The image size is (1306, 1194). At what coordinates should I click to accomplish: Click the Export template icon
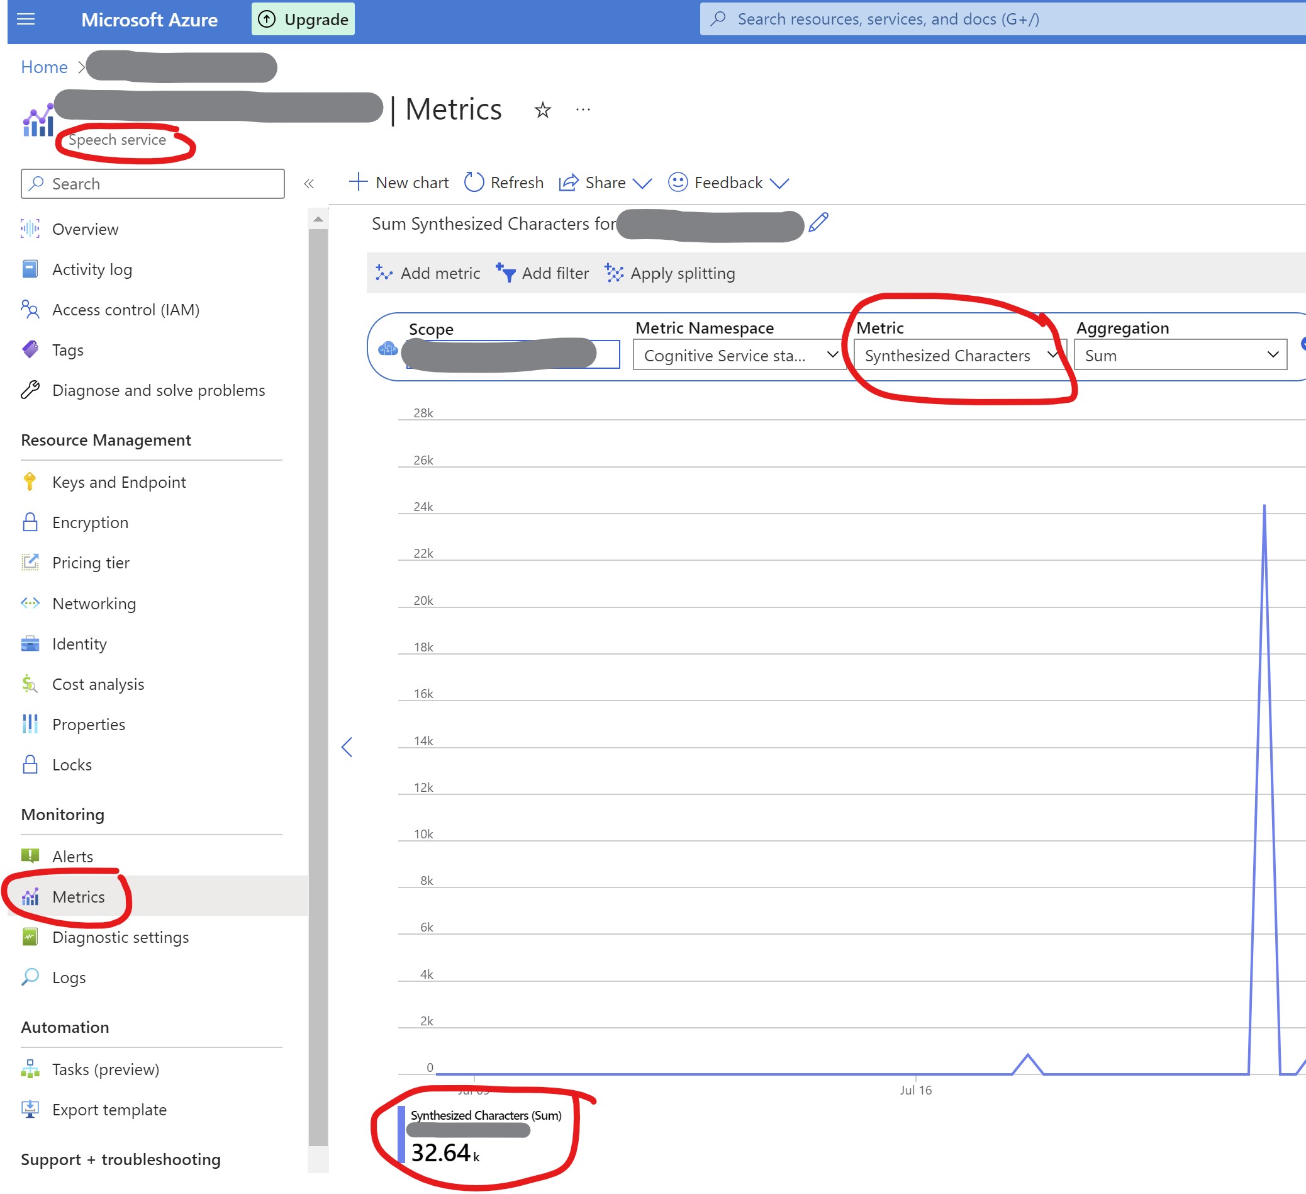click(30, 1110)
